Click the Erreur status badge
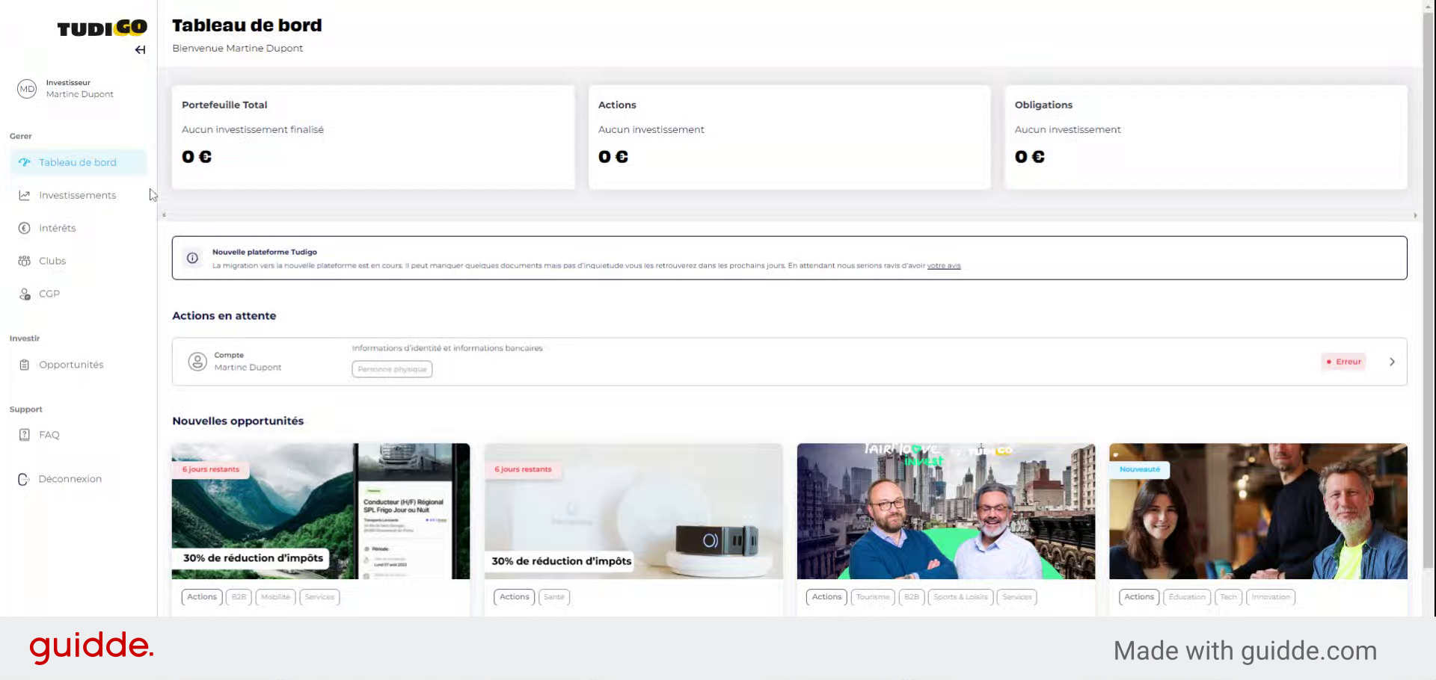Image resolution: width=1436 pixels, height=680 pixels. tap(1344, 362)
